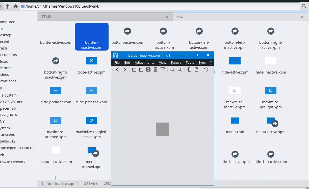The width and height of the screenshot is (309, 189).
Task: Select maximize-toggled-active.xpm file thumbnail
Action: [91, 120]
